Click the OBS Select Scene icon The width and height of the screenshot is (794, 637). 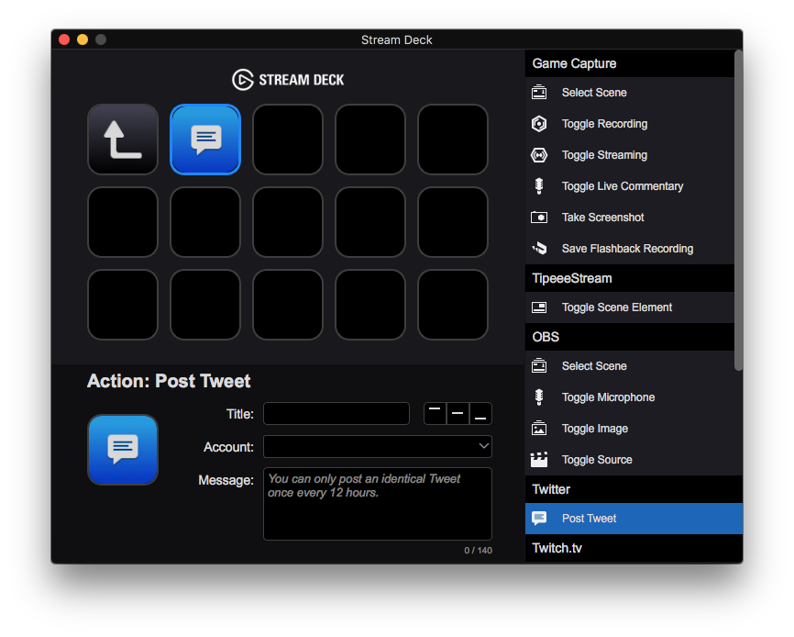coord(539,366)
